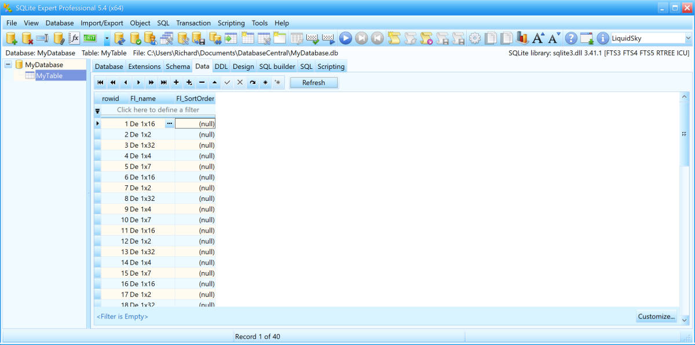Click the database check icon with green tick

(136, 38)
